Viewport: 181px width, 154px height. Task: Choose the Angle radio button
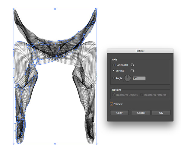pyautogui.click(x=113, y=78)
